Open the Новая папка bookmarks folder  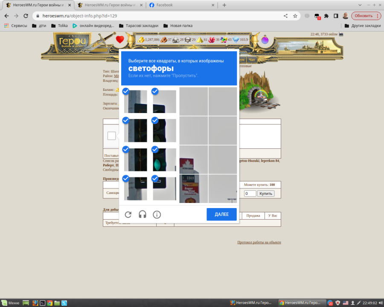178,26
